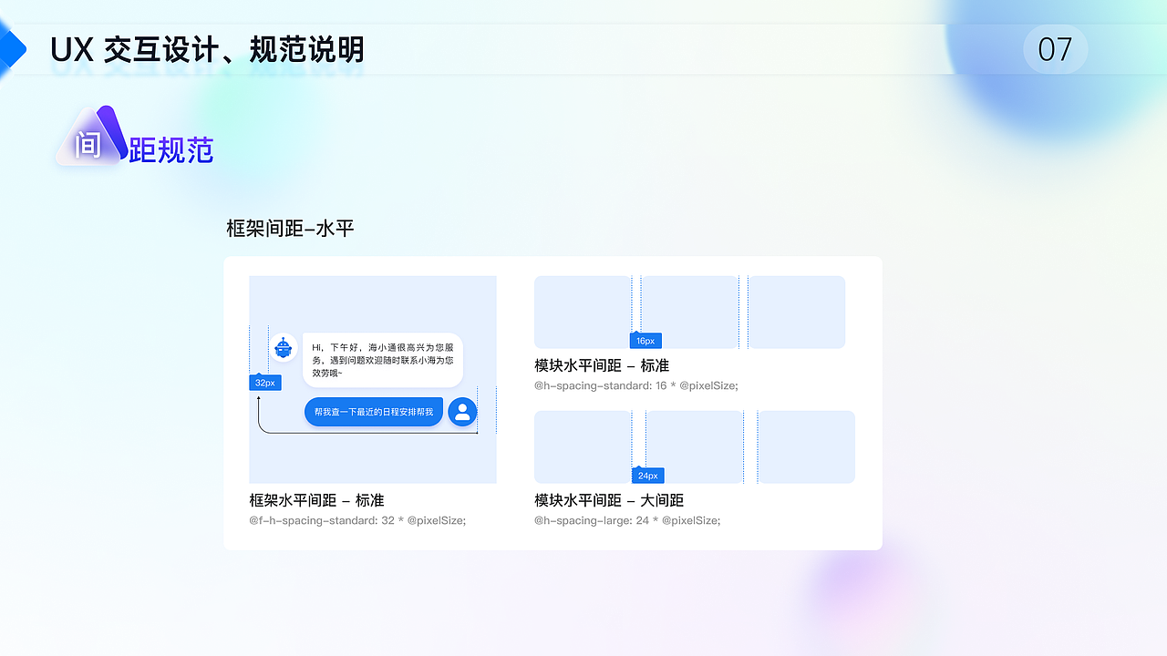Click the blue chat bubble 帮我查一下最近的日程安排帮我
This screenshot has width=1167, height=656.
click(374, 411)
